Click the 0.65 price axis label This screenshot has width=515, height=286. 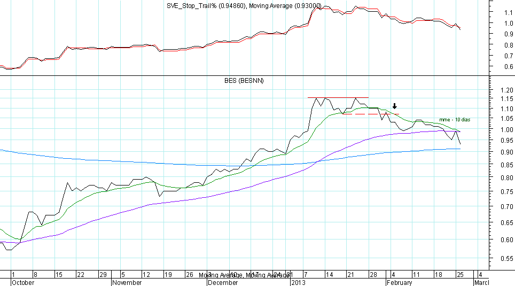pyautogui.click(x=507, y=222)
